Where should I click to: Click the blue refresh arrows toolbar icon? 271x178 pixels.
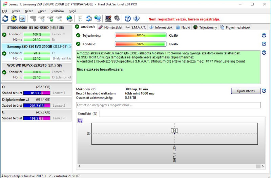[x=5, y=18]
